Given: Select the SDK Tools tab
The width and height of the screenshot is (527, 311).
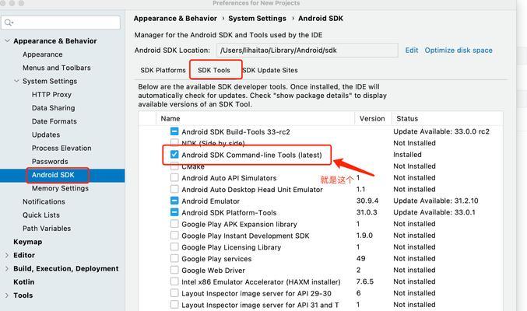Looking at the screenshot, I should (214, 70).
